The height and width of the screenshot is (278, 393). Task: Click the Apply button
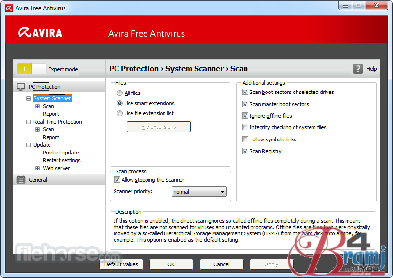[271, 264]
